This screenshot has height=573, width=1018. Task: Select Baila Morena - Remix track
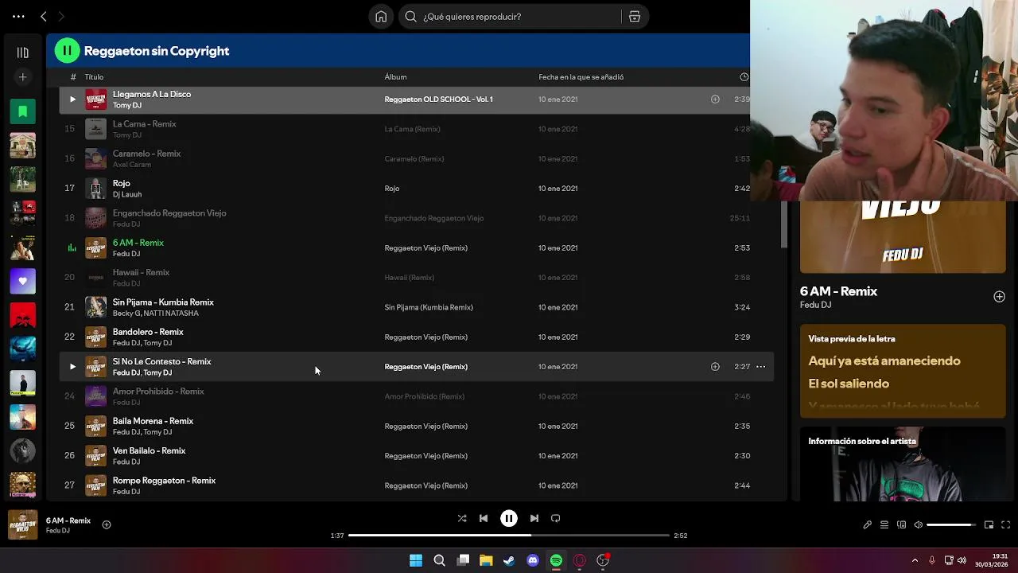pos(153,421)
